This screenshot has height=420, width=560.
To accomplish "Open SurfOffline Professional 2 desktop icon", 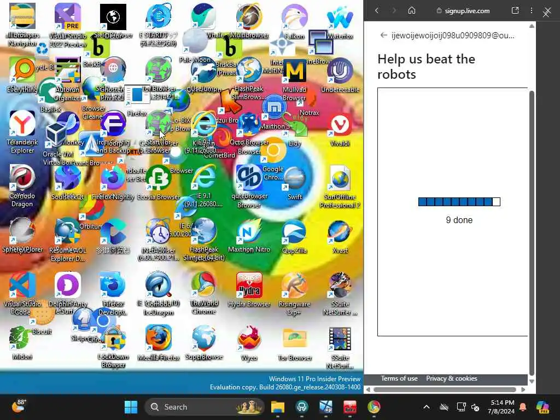I will (340, 179).
